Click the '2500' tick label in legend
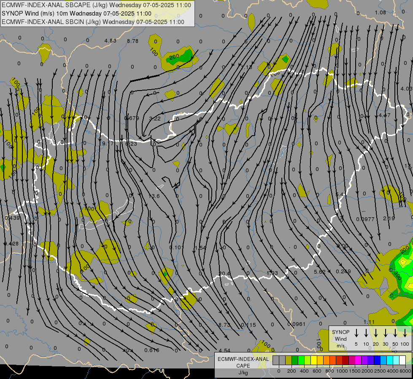The image size is (413, 379). 380,371
